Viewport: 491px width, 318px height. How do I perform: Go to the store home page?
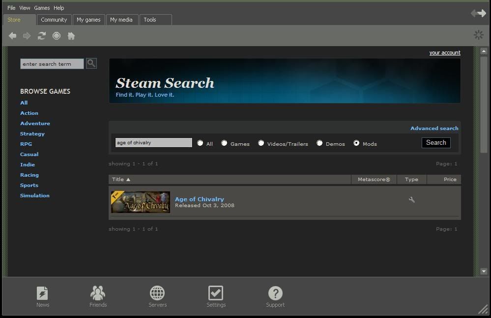71,36
